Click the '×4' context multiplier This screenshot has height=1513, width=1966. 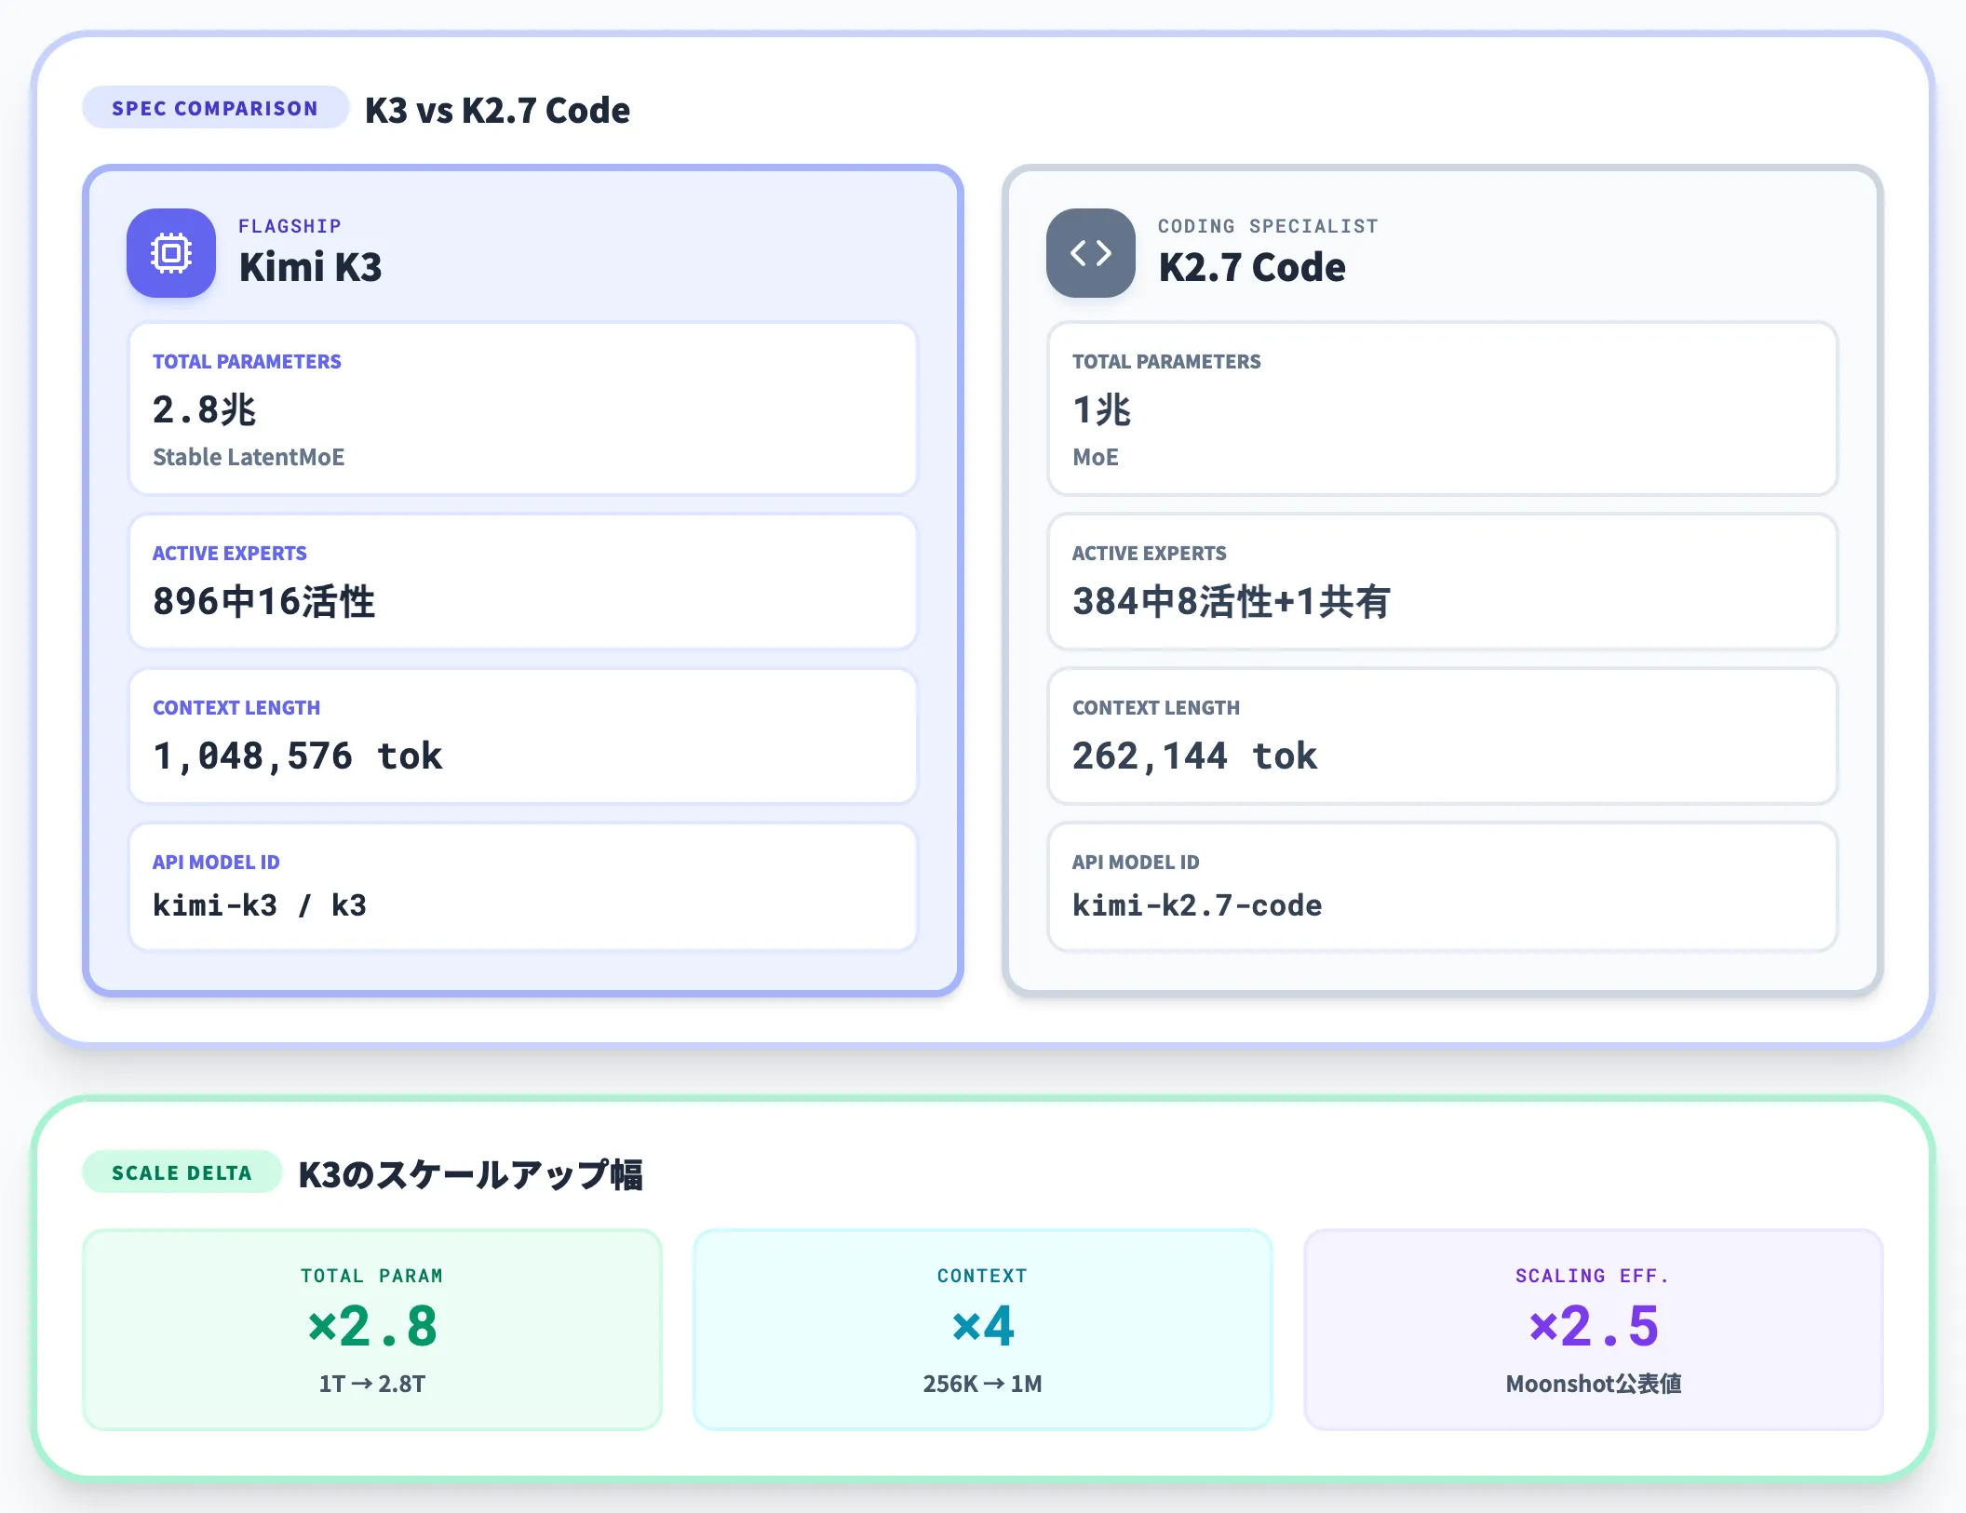(x=983, y=1326)
